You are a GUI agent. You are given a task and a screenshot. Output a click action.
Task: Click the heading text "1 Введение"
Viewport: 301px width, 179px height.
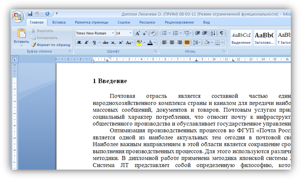click(x=110, y=81)
